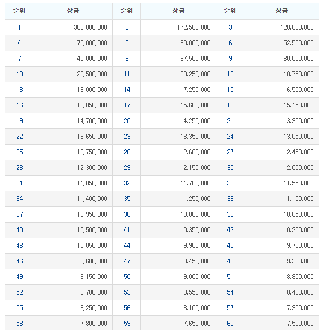Select prize value 9,000,000
The image size is (322, 330).
(x=197, y=277)
